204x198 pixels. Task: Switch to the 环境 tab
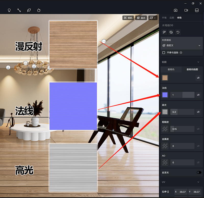click(164, 18)
